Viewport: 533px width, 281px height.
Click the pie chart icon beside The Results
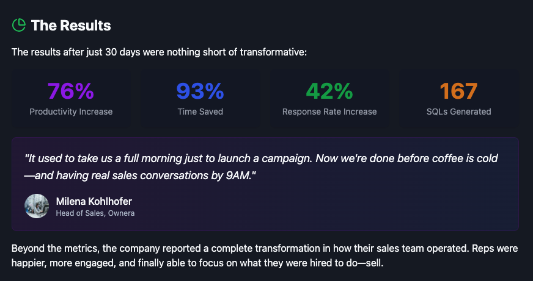coord(19,25)
